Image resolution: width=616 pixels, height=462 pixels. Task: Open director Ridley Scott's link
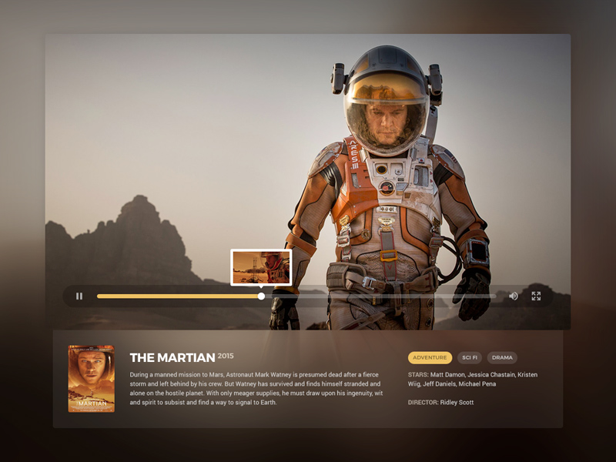click(x=457, y=402)
